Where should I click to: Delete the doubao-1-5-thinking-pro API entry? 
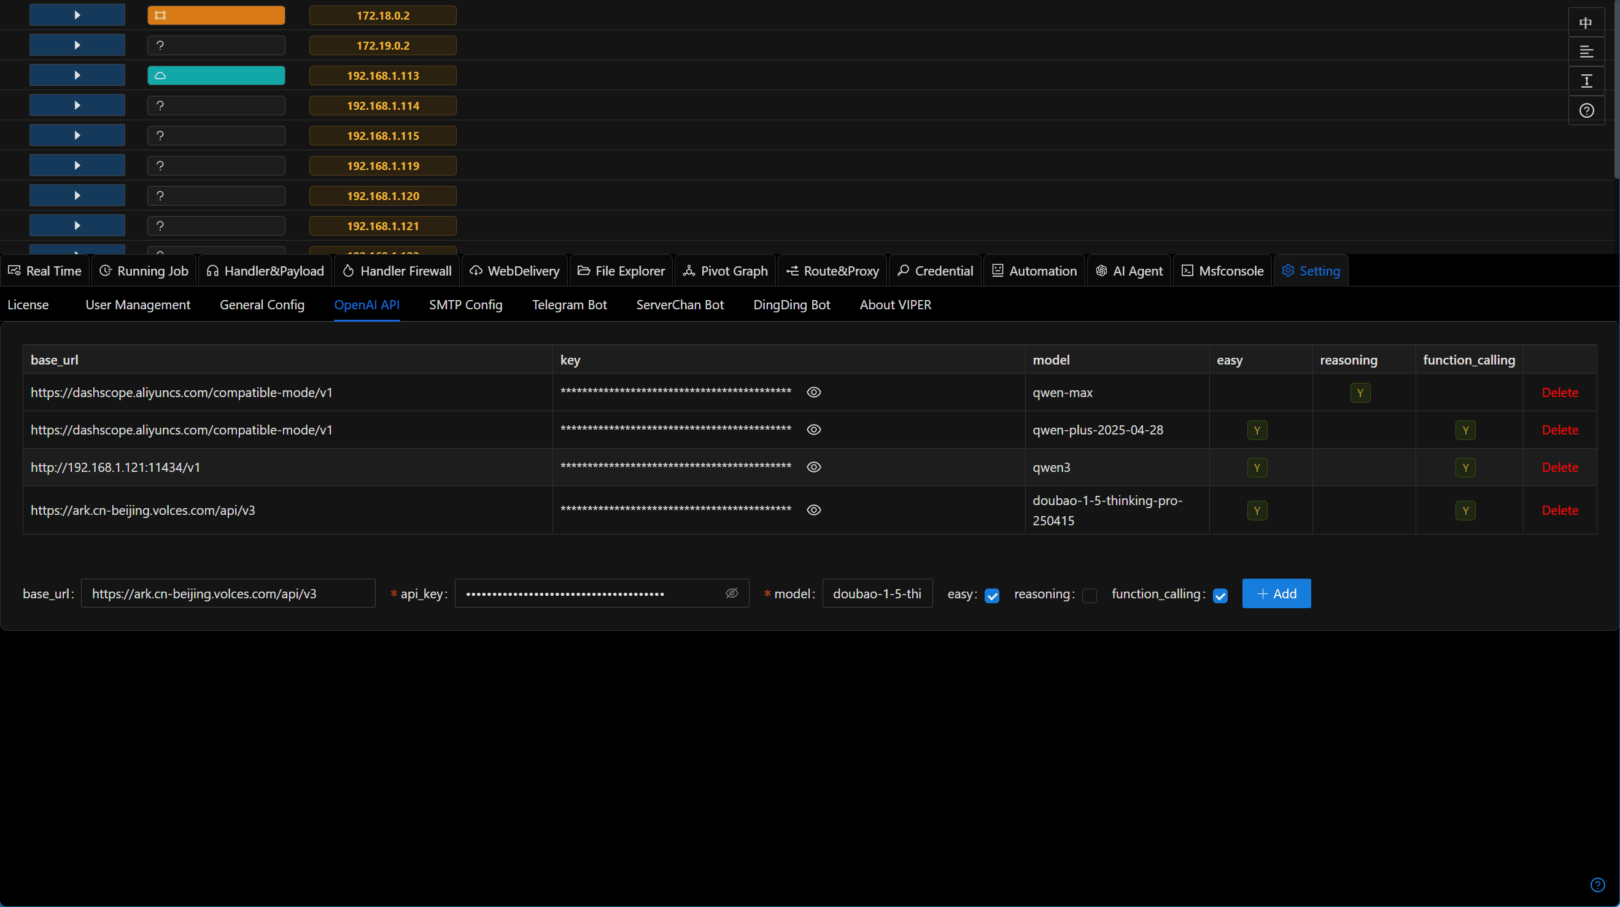(x=1560, y=511)
